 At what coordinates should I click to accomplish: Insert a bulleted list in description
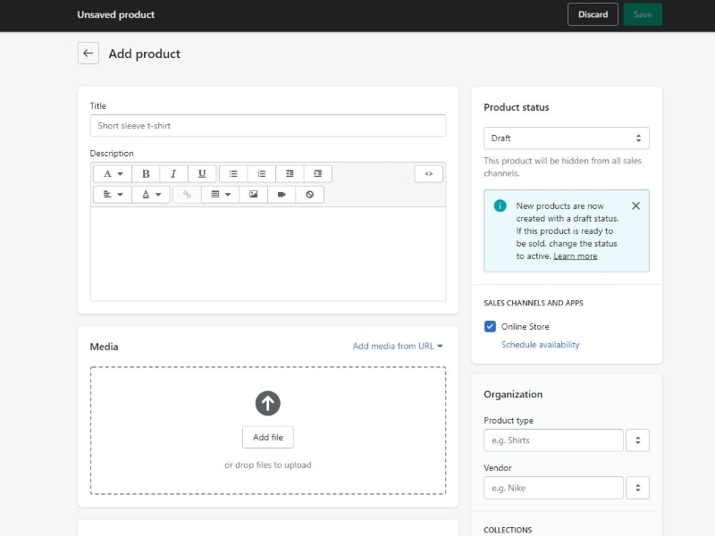(233, 173)
